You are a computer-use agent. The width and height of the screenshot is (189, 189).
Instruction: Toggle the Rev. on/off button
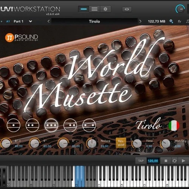click(x=121, y=143)
